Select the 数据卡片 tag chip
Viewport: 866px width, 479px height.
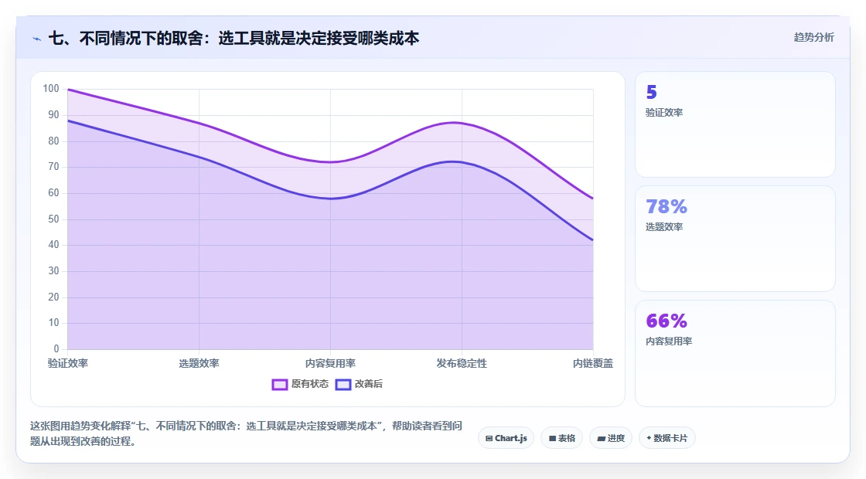[x=667, y=438]
